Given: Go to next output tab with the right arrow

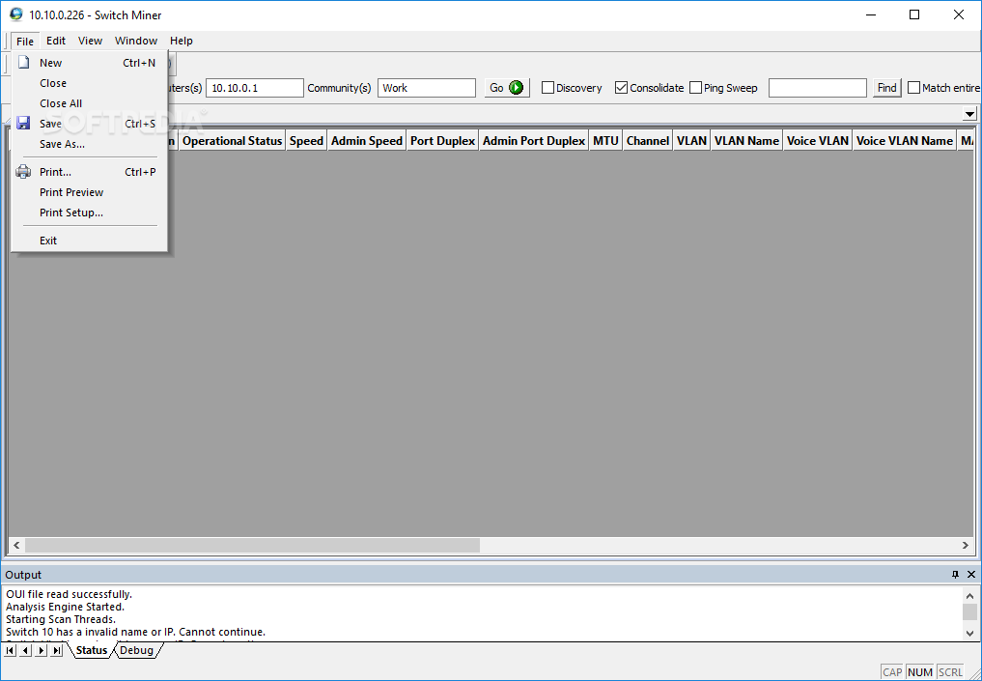Looking at the screenshot, I should (42, 650).
